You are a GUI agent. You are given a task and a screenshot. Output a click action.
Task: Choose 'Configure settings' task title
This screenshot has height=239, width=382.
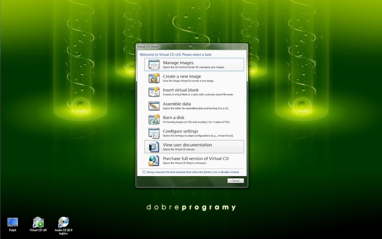coord(181,131)
